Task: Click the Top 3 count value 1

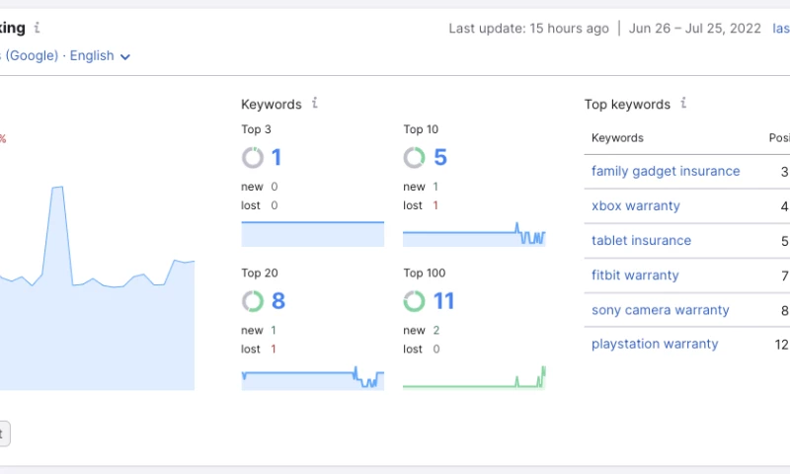Action: [276, 158]
